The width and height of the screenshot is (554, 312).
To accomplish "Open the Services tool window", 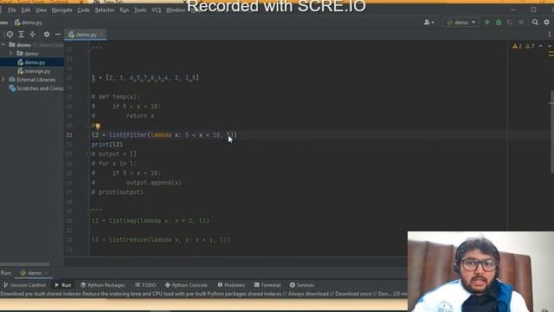I will (x=302, y=285).
